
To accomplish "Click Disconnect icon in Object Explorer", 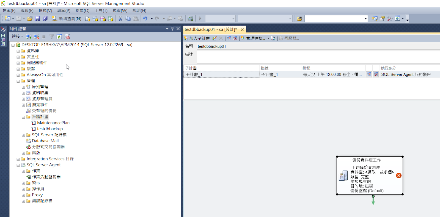I will click(36, 37).
